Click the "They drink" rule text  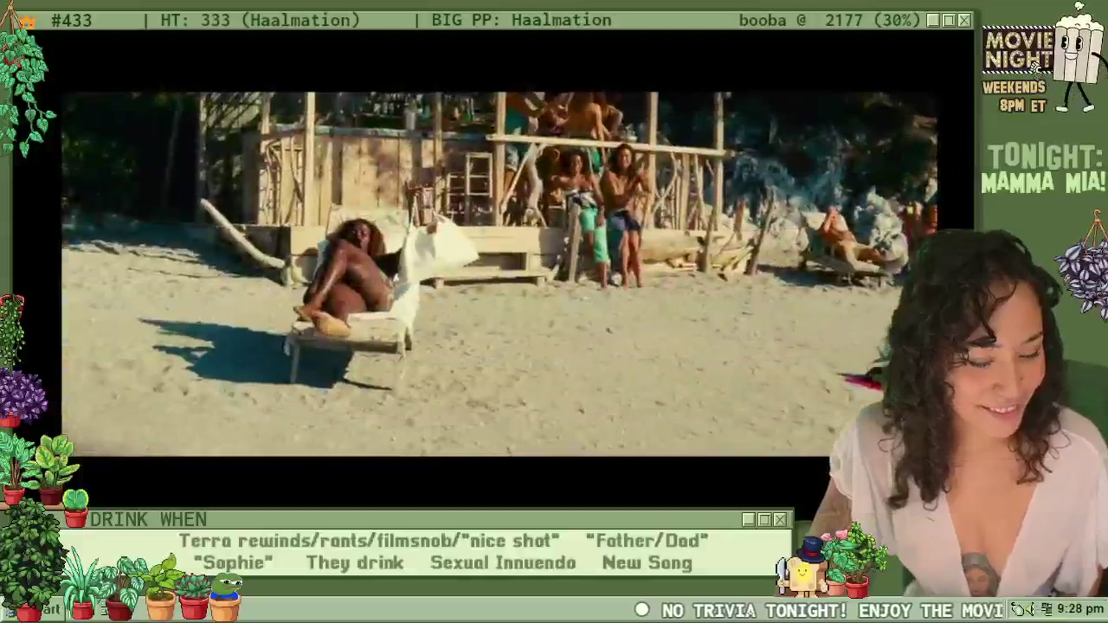(355, 562)
